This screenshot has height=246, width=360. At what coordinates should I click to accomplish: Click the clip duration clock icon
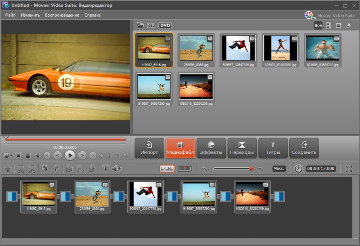point(92,169)
